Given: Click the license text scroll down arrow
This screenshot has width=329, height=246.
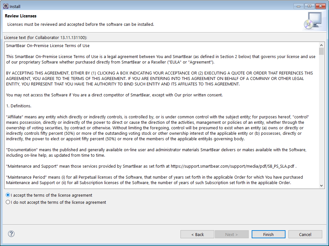Looking at the screenshot, I should pyautogui.click(x=321, y=185).
